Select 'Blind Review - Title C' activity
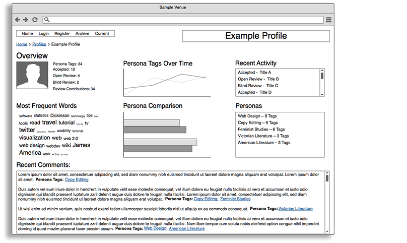This screenshot has height=243, width=407. click(258, 86)
